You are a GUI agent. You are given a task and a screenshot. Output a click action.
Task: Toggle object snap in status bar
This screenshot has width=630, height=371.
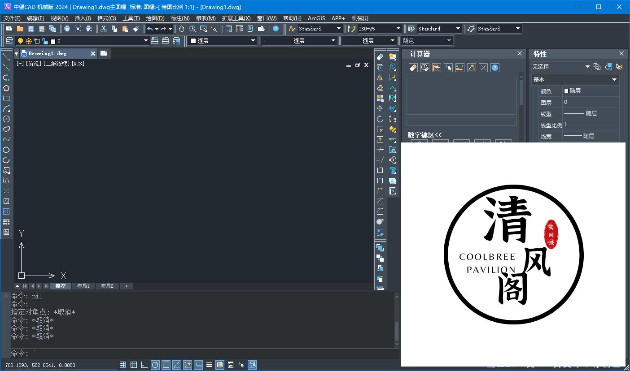coord(166,365)
